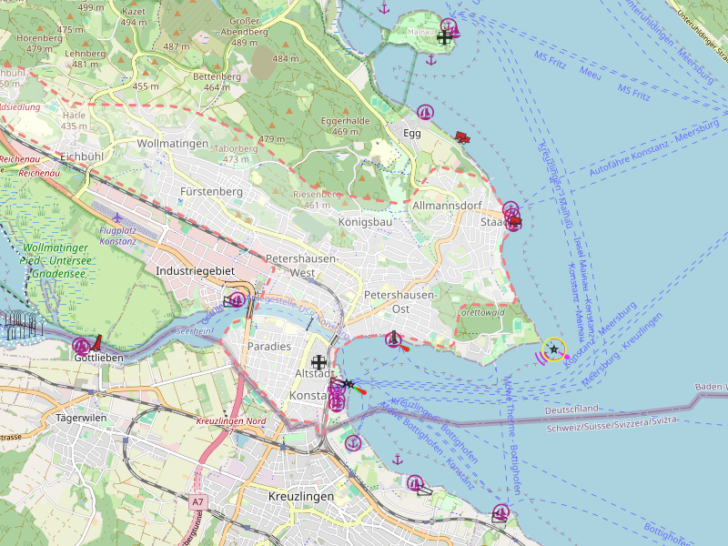Click the circled anchor icon near Kreuzlingen harbour
This screenshot has height=546, width=728.
point(353,442)
